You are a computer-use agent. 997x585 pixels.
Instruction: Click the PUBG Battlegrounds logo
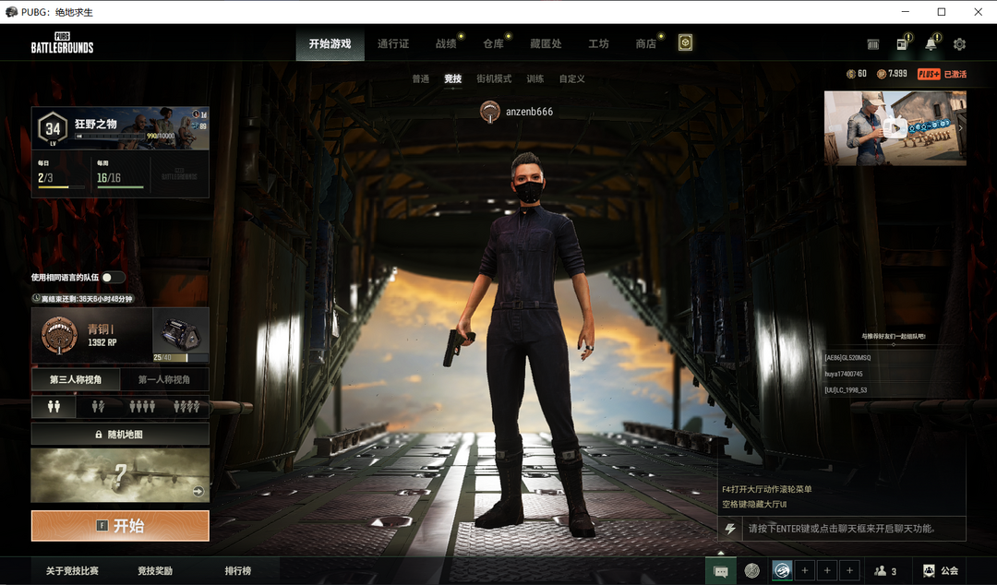[x=63, y=42]
